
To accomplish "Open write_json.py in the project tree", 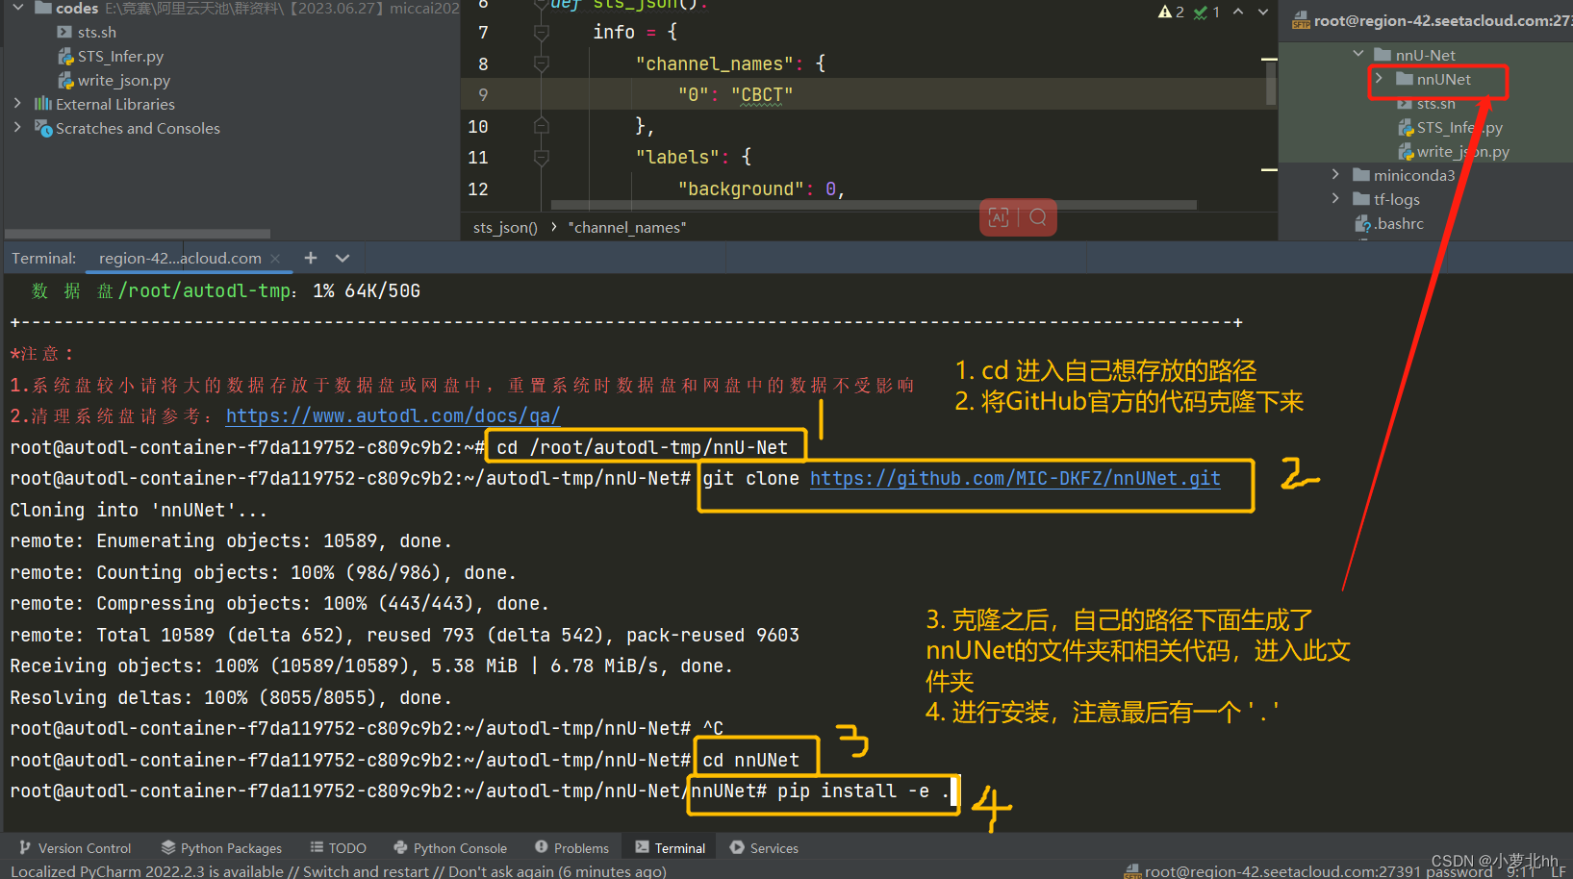I will tap(123, 81).
